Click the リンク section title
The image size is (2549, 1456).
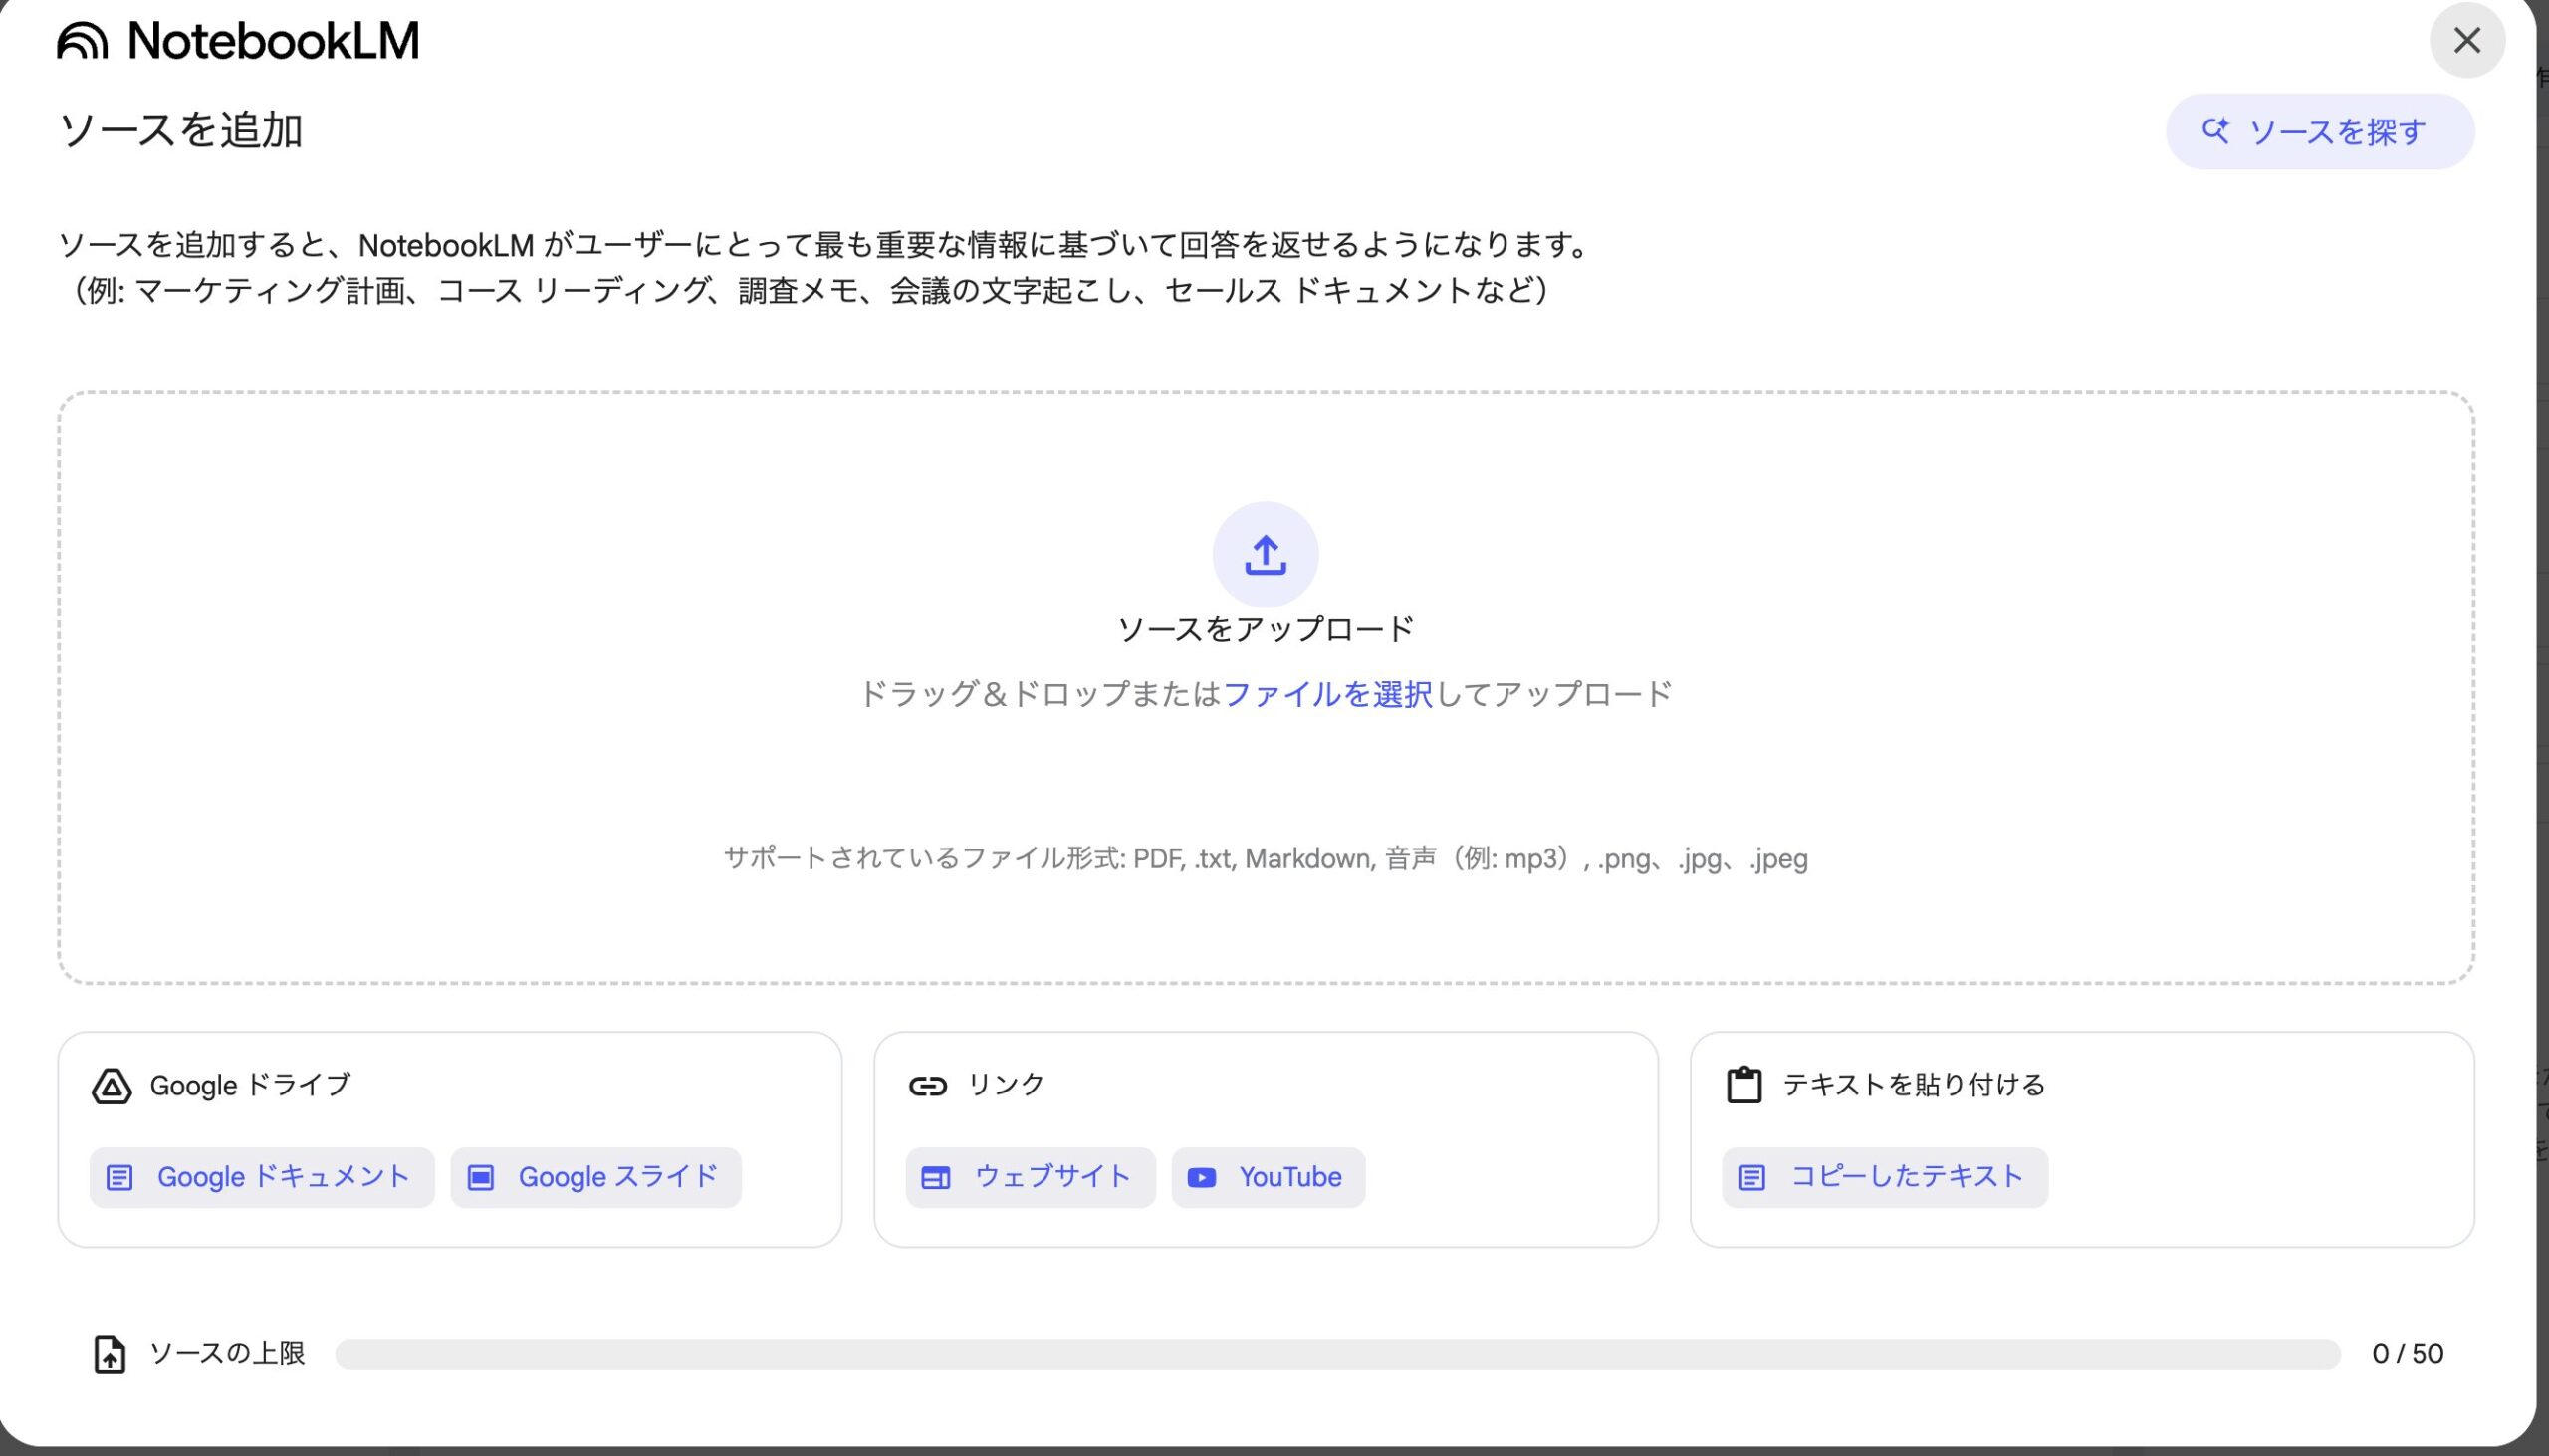[1006, 1085]
